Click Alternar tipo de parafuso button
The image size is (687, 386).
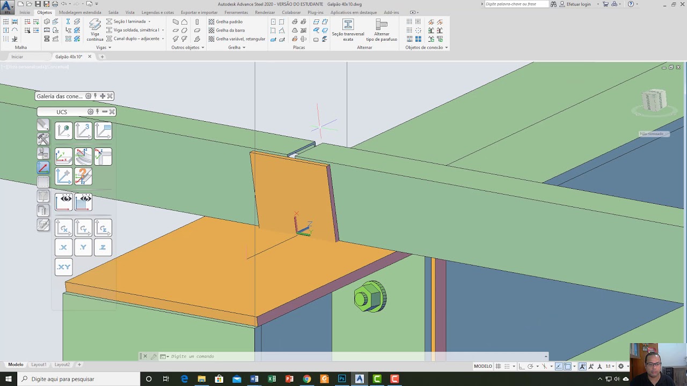pos(382,30)
